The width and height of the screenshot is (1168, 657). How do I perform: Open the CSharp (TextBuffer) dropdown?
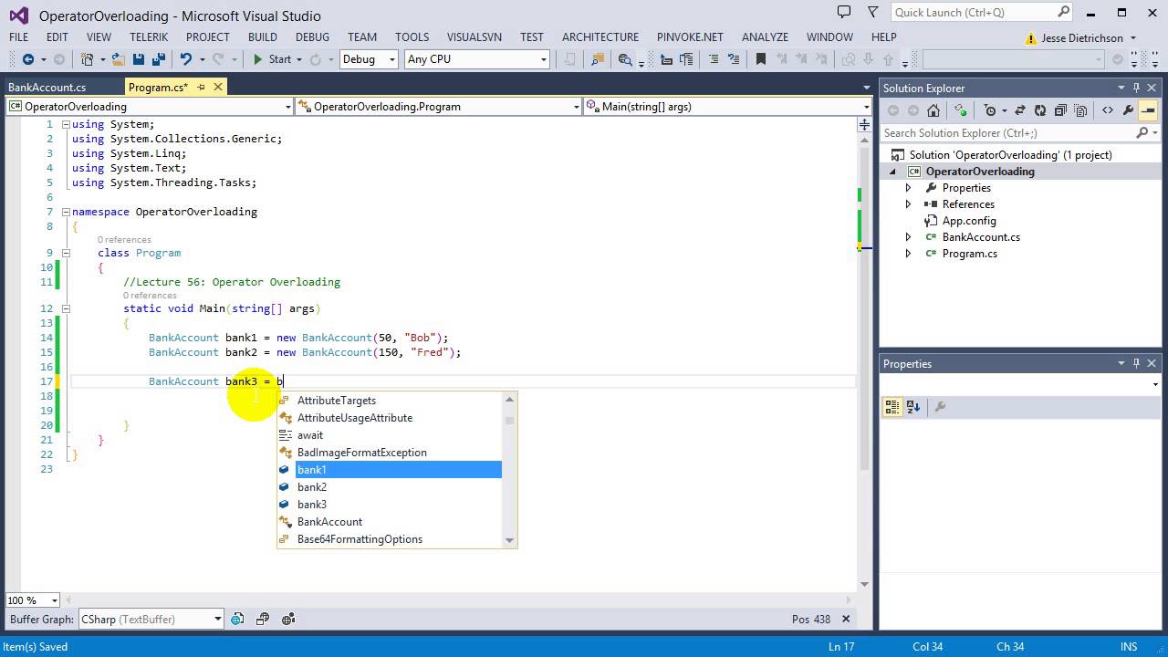(x=217, y=619)
